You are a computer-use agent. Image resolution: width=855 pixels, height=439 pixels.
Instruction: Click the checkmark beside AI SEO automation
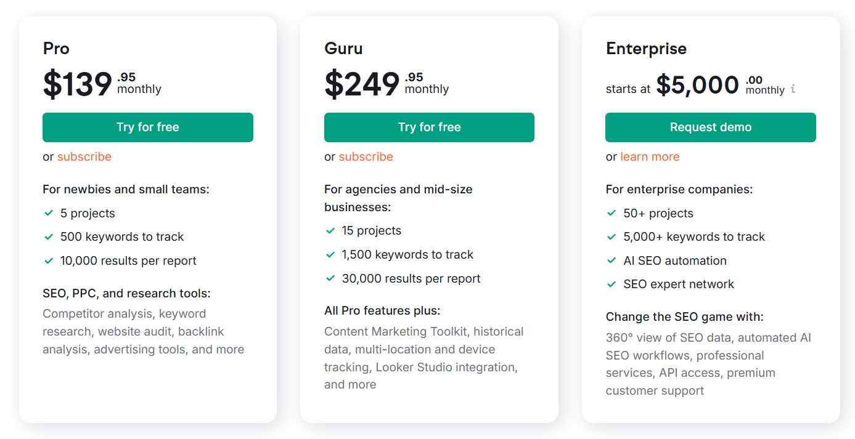[x=612, y=260]
